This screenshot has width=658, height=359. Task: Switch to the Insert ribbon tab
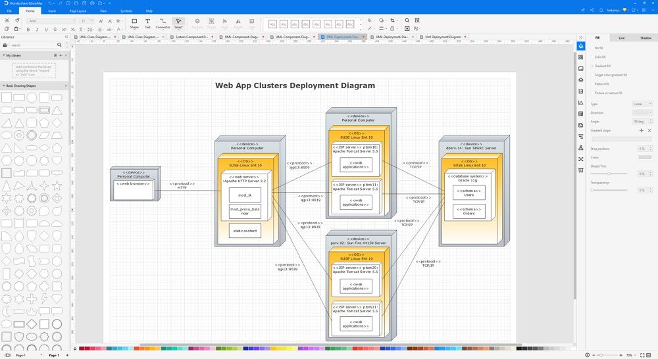pos(52,11)
